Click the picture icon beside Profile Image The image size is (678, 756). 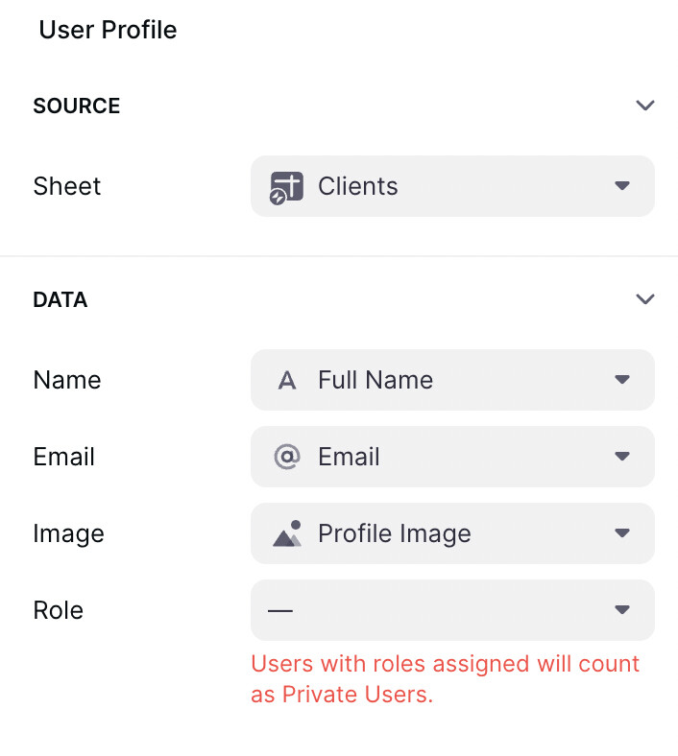coord(287,533)
